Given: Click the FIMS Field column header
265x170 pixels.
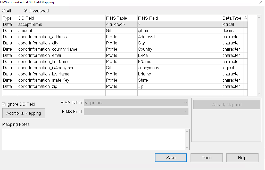Looking at the screenshot, I should [x=180, y=18].
